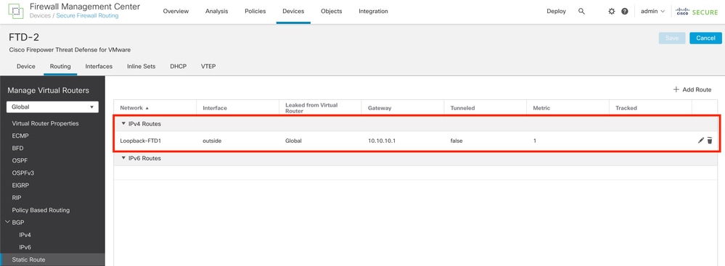The width and height of the screenshot is (725, 266).
Task: Click the Metric column header
Action: point(541,108)
